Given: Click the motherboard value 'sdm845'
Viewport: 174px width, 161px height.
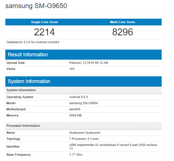Looking at the screenshot, I should [75, 109].
